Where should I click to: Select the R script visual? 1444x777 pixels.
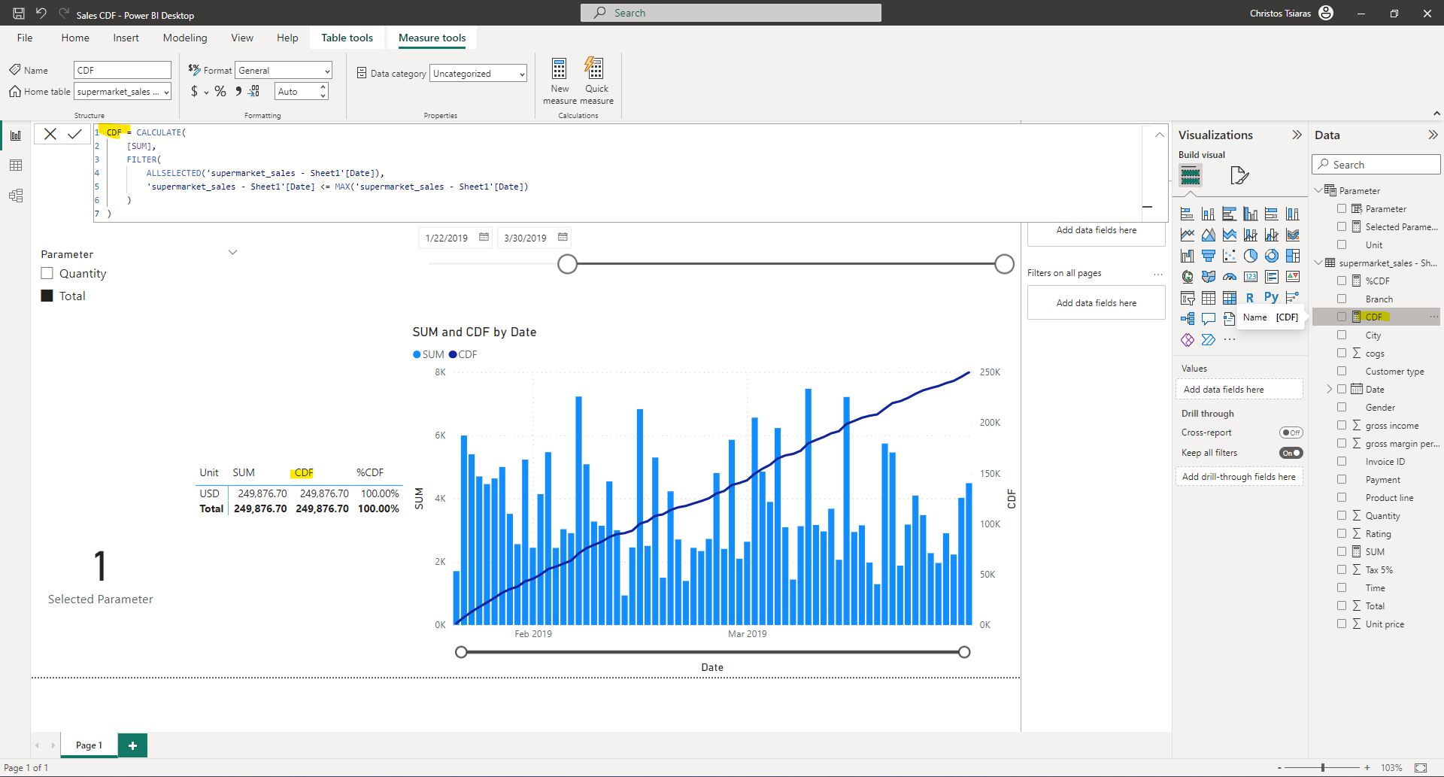pyautogui.click(x=1249, y=297)
